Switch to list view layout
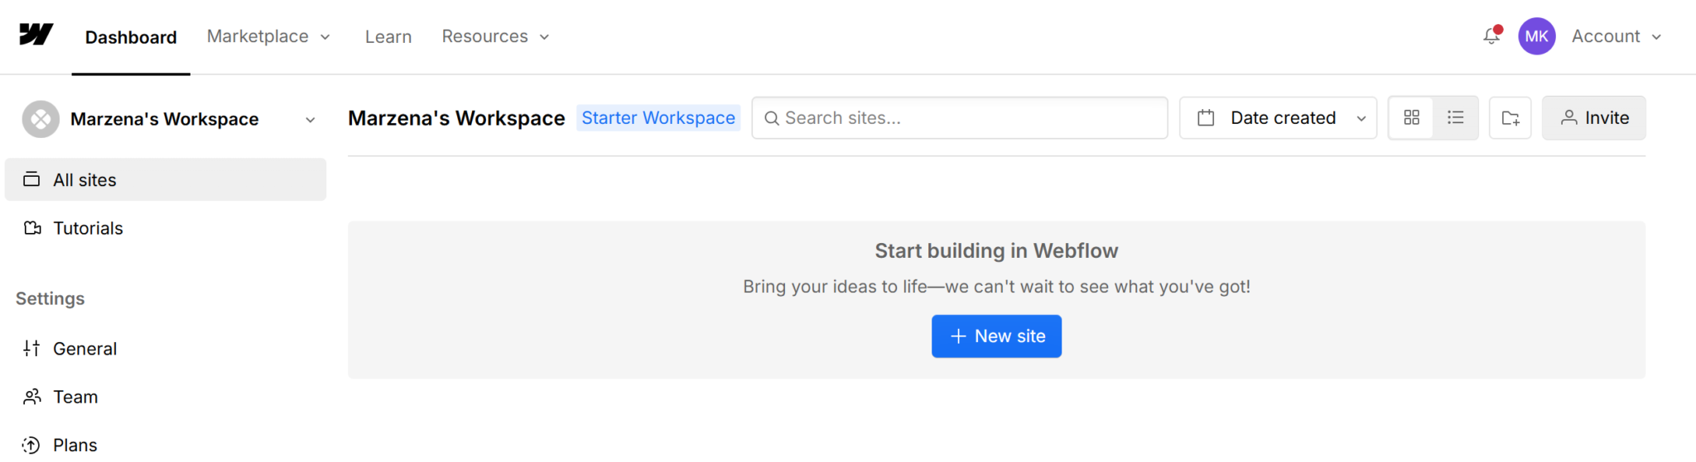Screen dimensions: 1696x462 click(1455, 118)
